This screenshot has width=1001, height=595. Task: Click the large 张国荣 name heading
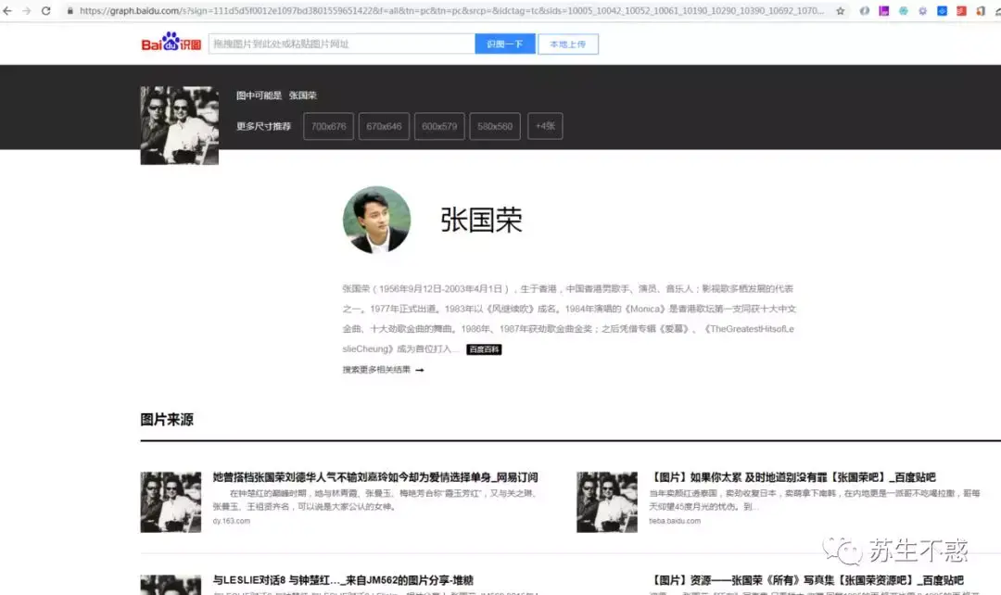pos(481,220)
